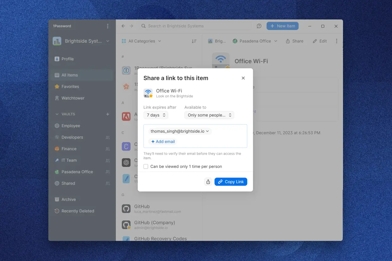Select the IT Team vault
This screenshot has height=261, width=392.
pos(82,160)
